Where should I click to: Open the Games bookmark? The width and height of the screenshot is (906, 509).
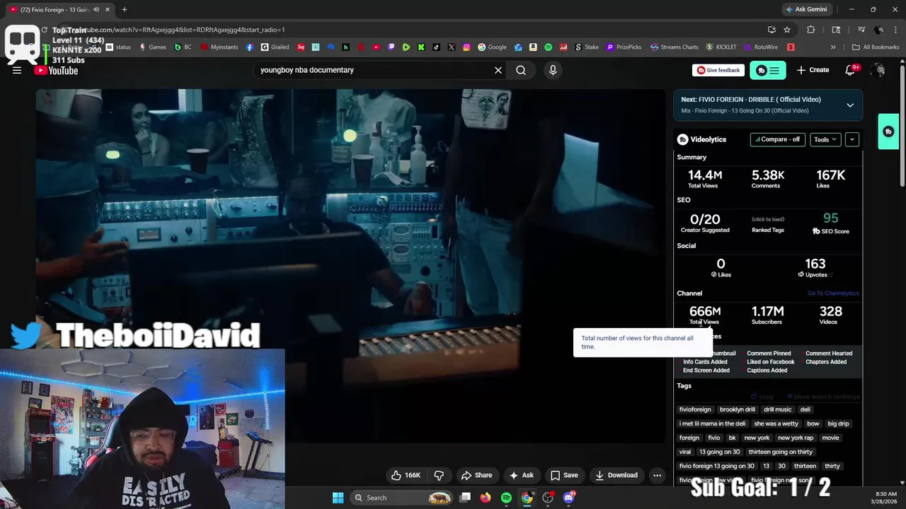click(153, 47)
